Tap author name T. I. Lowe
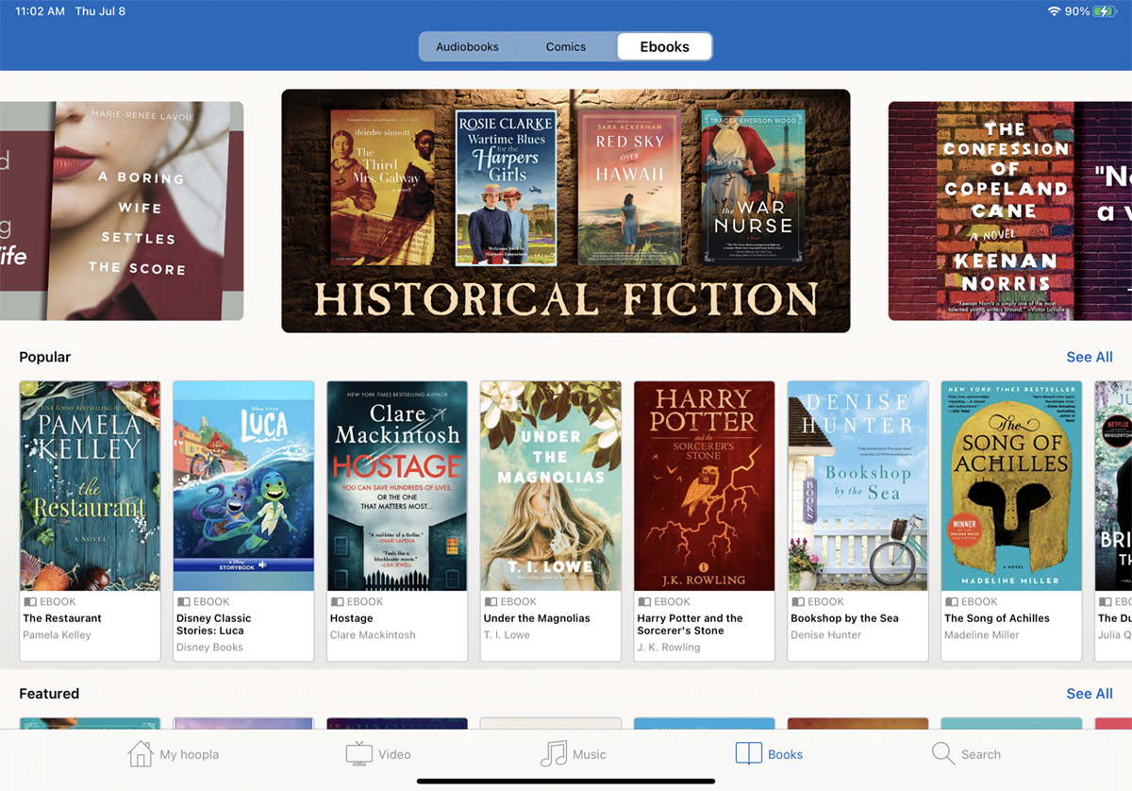The width and height of the screenshot is (1132, 791). point(507,635)
